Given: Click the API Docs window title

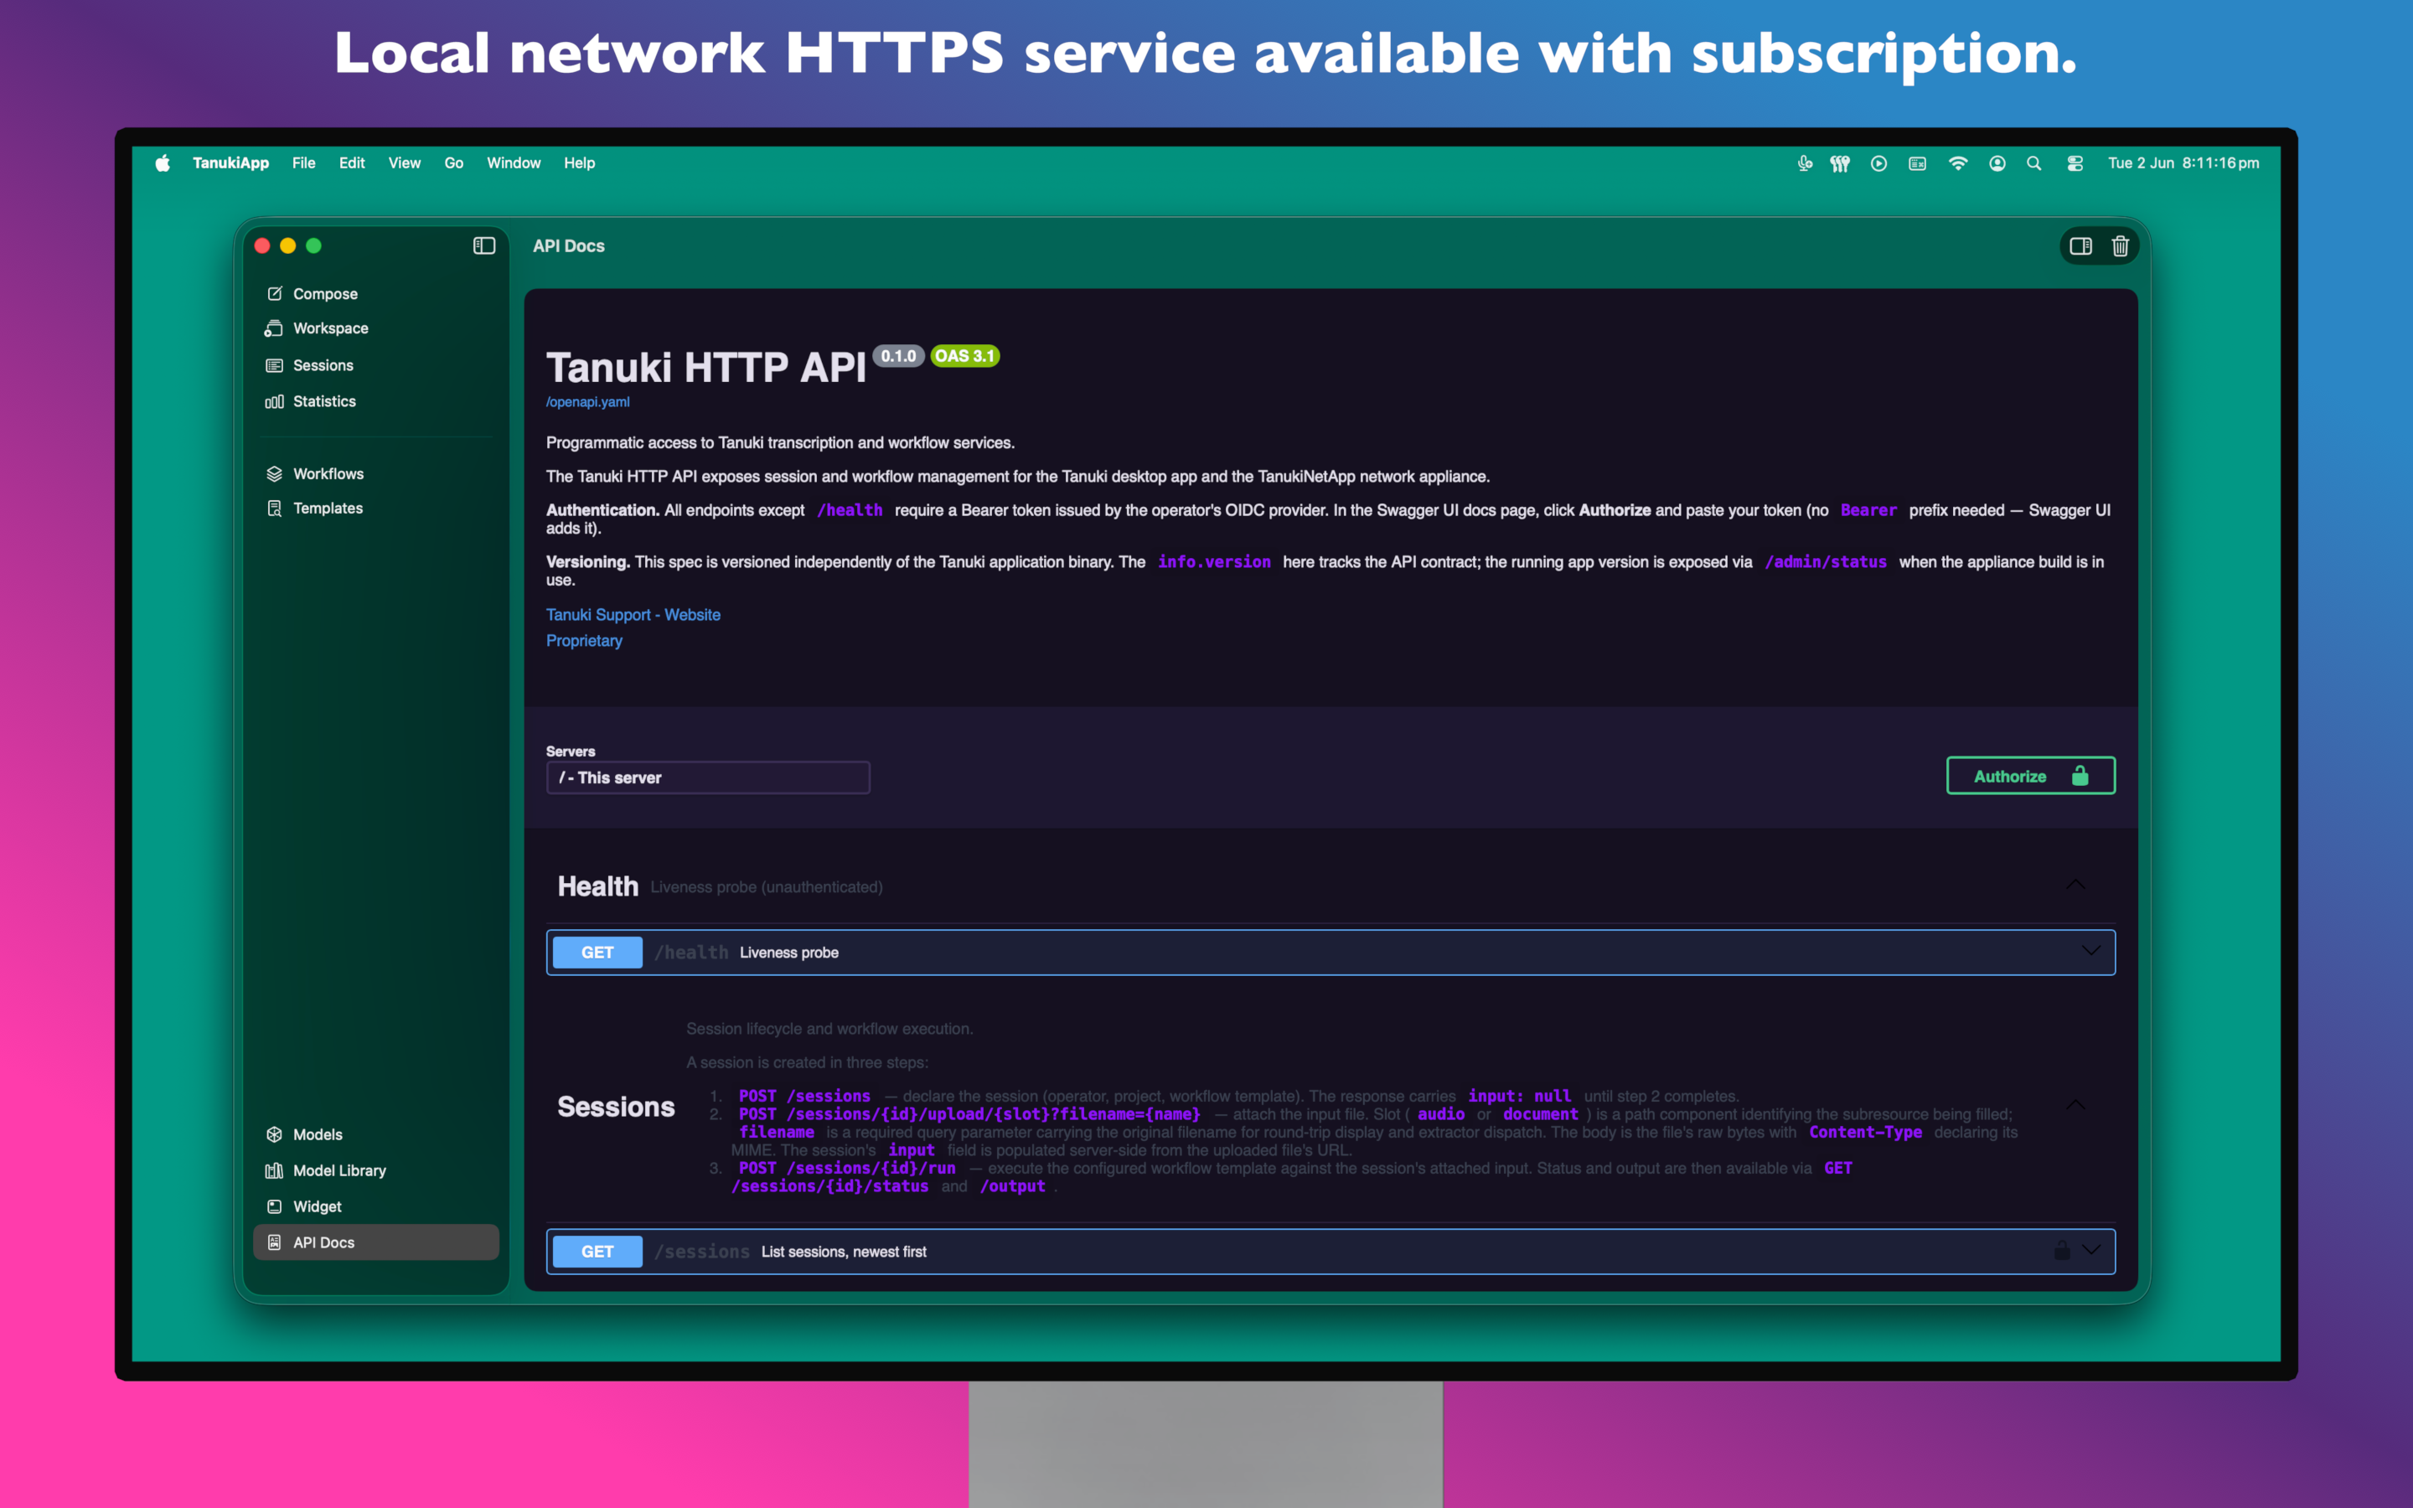Looking at the screenshot, I should coord(568,246).
